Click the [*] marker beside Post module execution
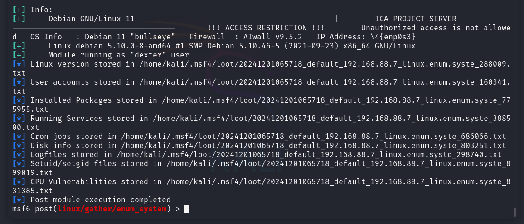 (19, 200)
